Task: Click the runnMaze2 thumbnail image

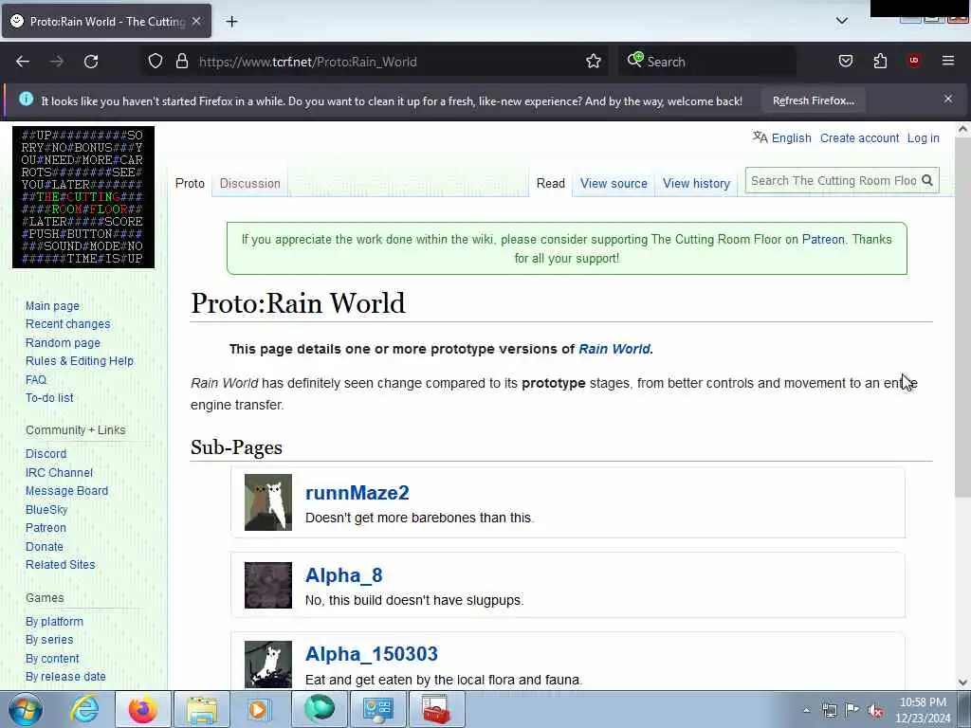Action: (268, 502)
